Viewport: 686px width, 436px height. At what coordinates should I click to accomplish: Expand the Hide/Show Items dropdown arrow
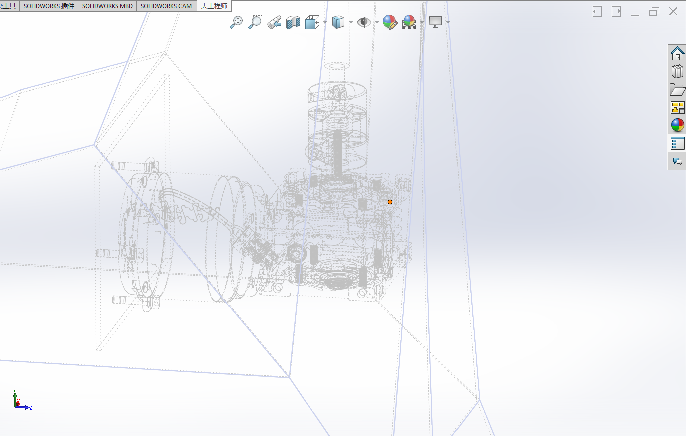coord(377,22)
